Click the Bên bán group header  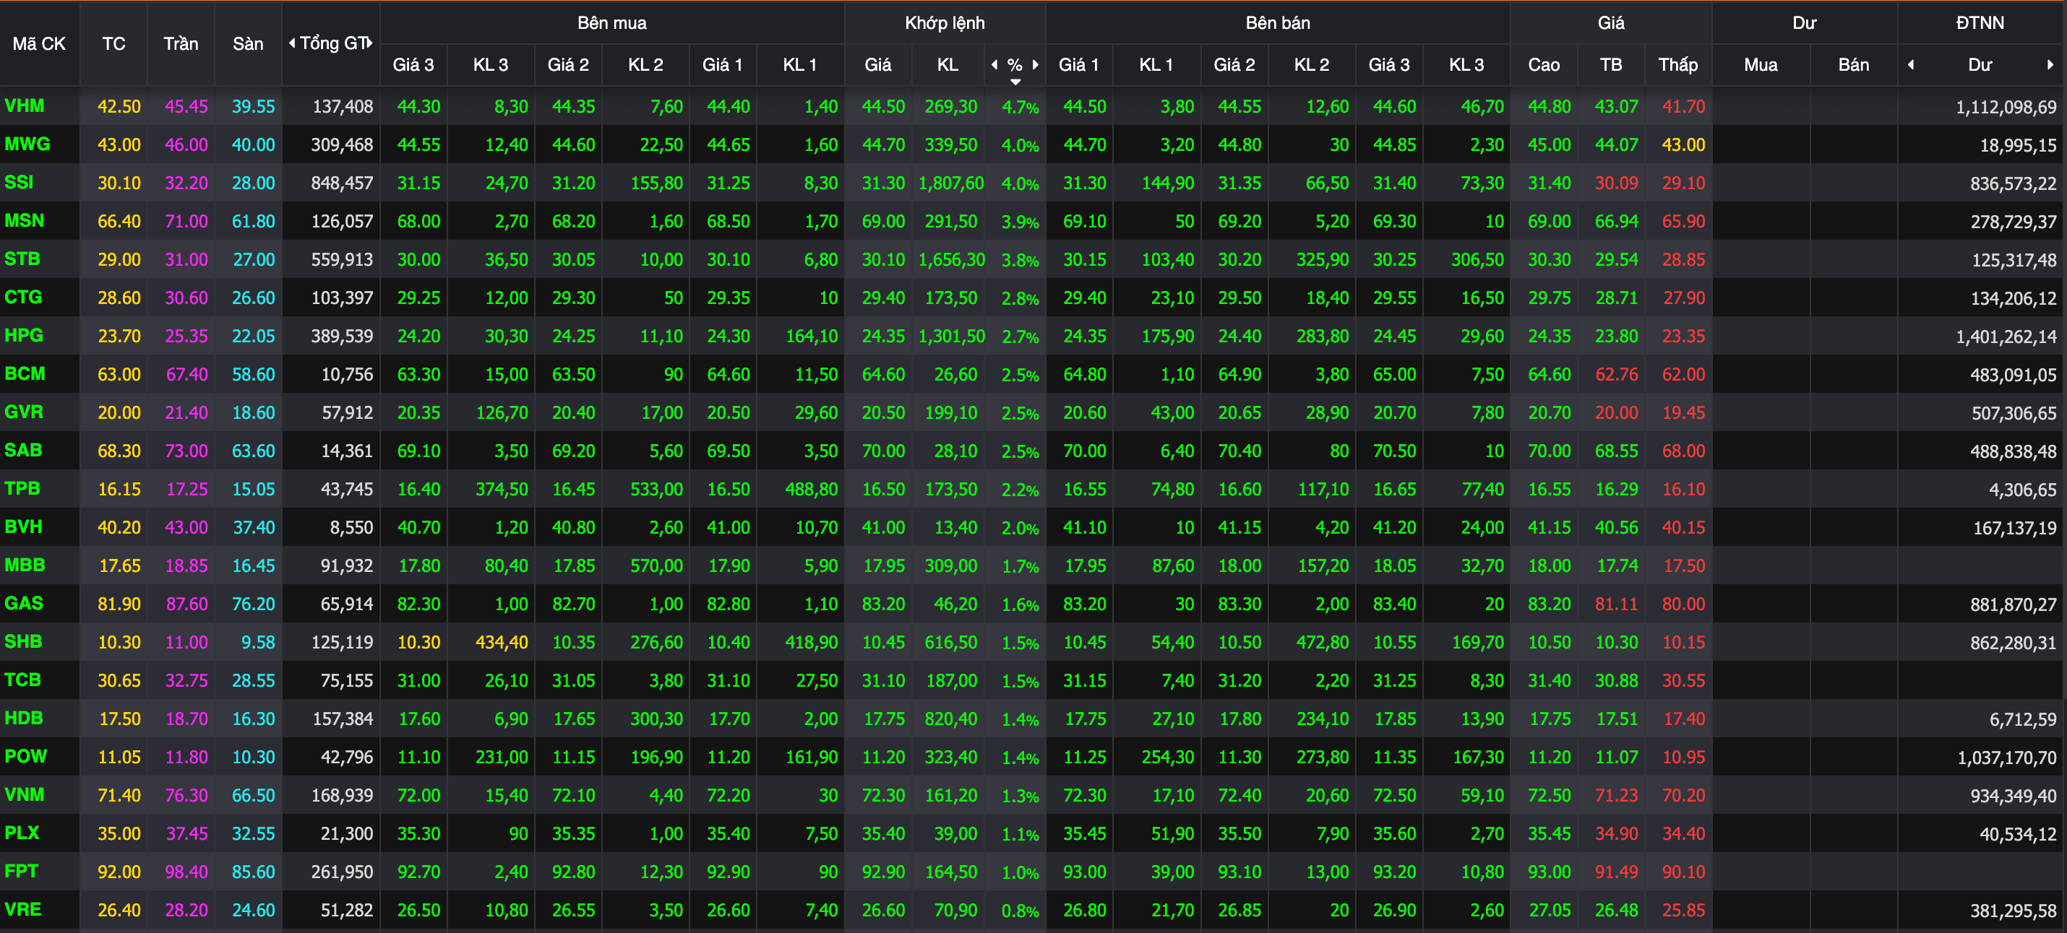[x=1279, y=22]
